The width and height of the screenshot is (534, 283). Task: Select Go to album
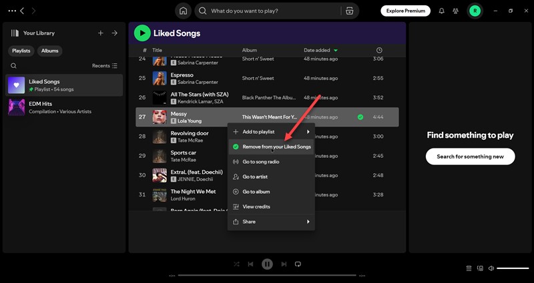coord(271,192)
